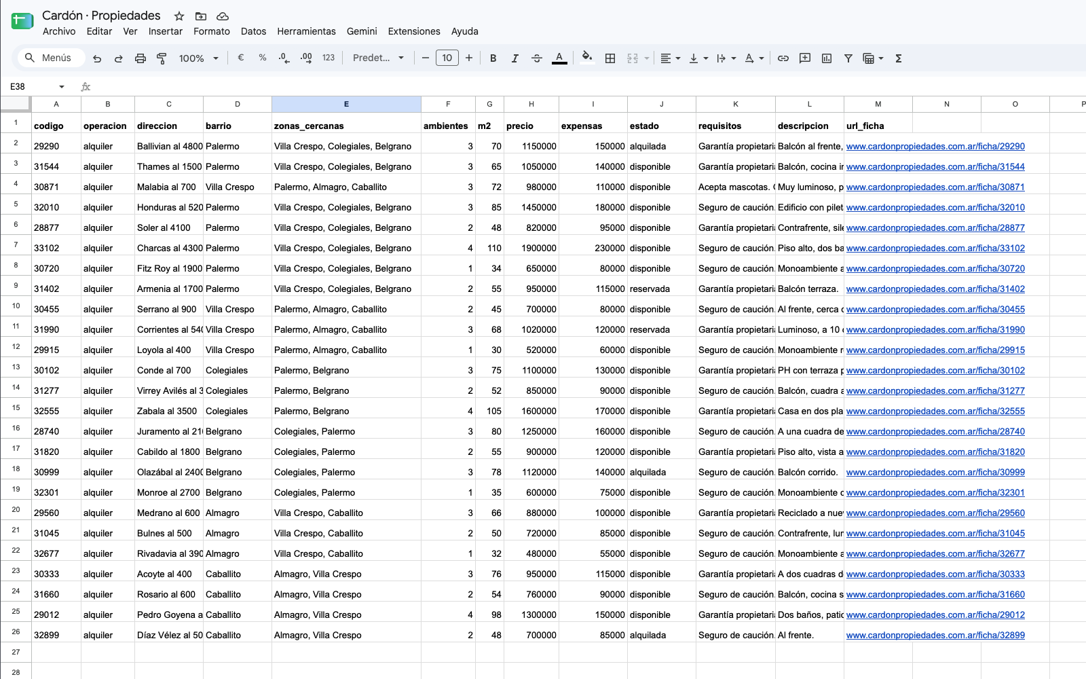The width and height of the screenshot is (1086, 679).
Task: Toggle bold formatting
Action: (x=493, y=58)
